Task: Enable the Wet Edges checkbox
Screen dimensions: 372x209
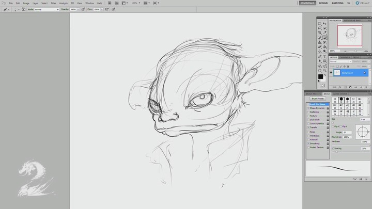Action: (x=308, y=136)
